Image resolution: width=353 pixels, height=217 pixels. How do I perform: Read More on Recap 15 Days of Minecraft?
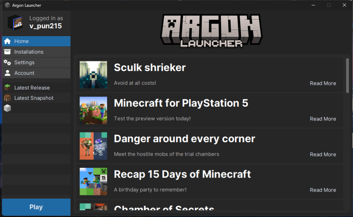pyautogui.click(x=323, y=190)
